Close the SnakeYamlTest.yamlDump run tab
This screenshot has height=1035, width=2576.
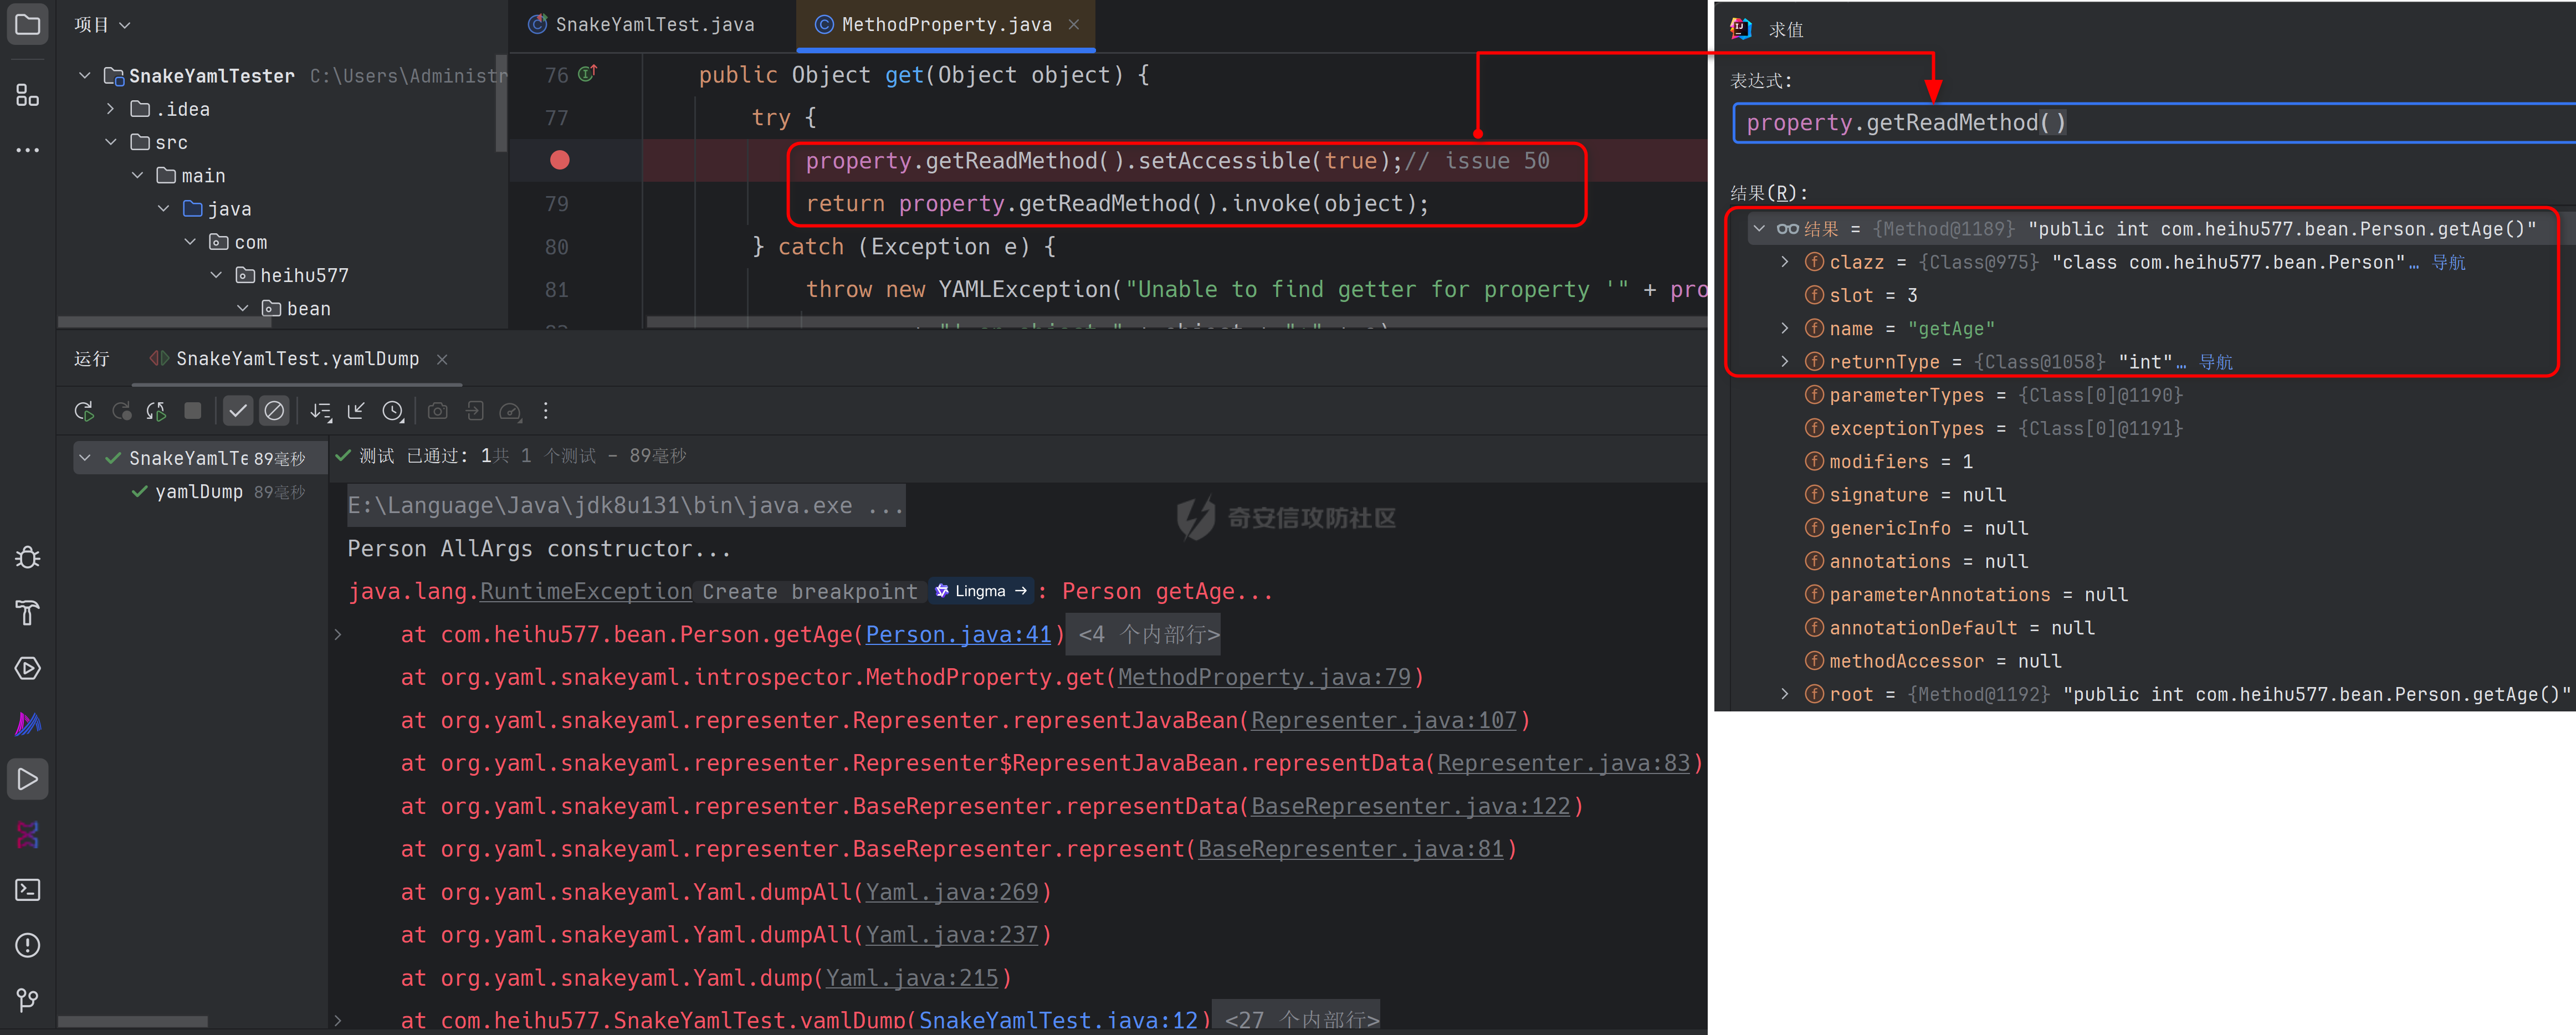tap(442, 359)
